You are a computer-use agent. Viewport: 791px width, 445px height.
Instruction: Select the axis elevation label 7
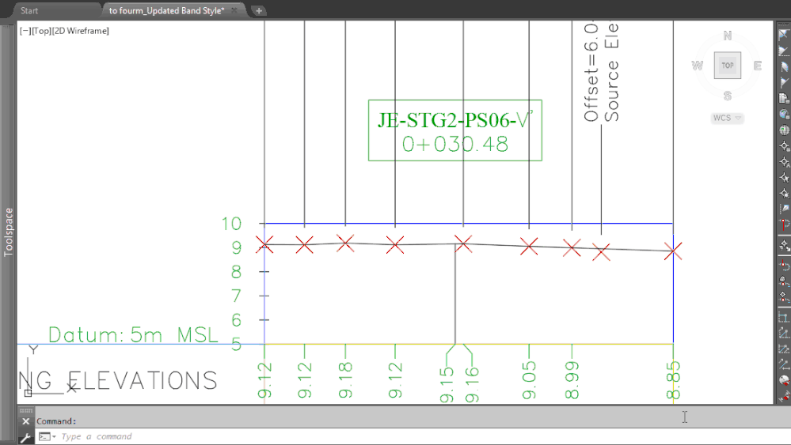[236, 296]
